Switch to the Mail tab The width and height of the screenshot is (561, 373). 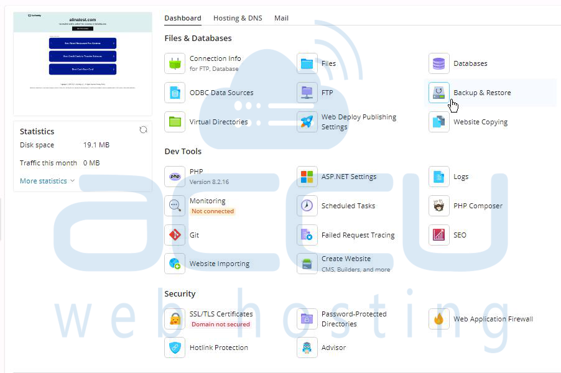(x=281, y=18)
